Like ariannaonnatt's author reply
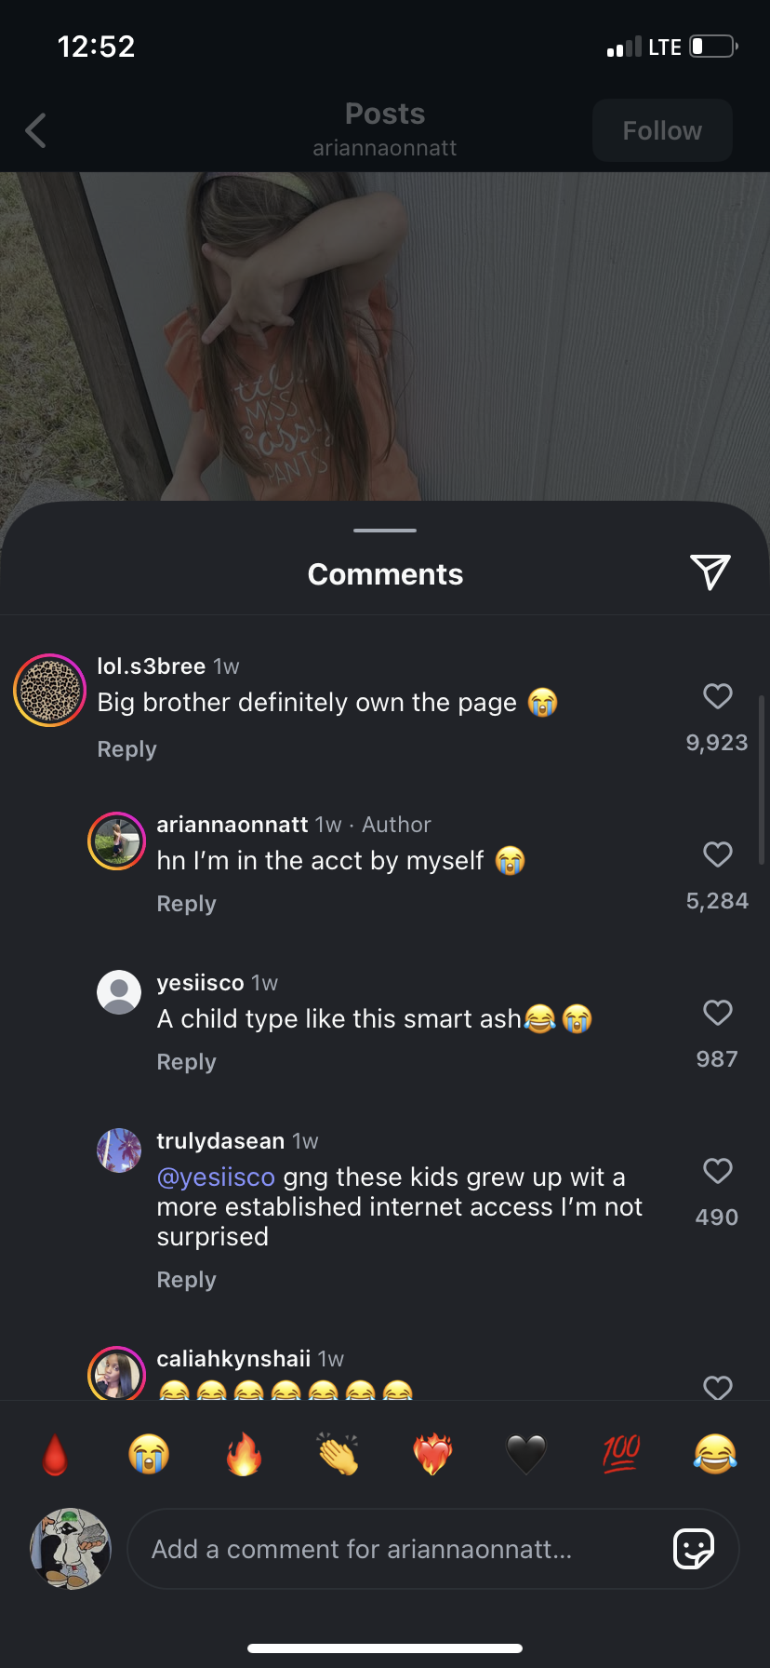The height and width of the screenshot is (1668, 770). pyautogui.click(x=717, y=854)
